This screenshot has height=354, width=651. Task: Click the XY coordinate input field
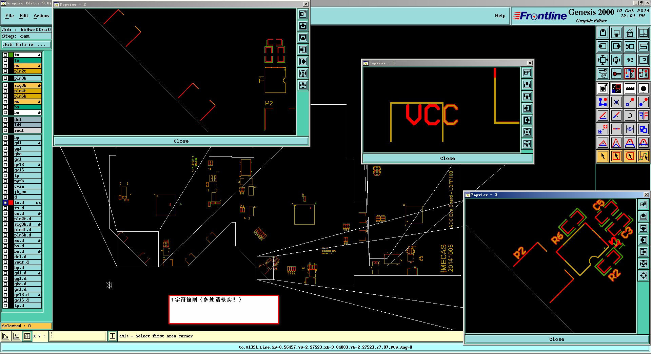[78, 336]
